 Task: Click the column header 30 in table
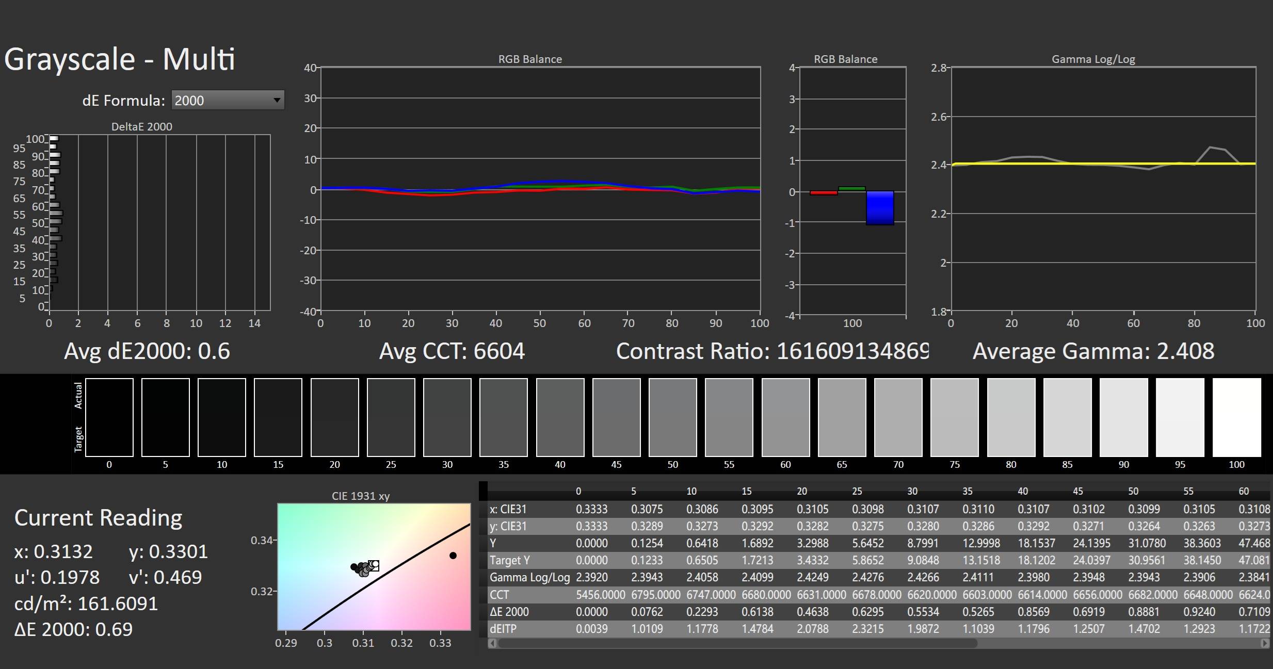[912, 492]
